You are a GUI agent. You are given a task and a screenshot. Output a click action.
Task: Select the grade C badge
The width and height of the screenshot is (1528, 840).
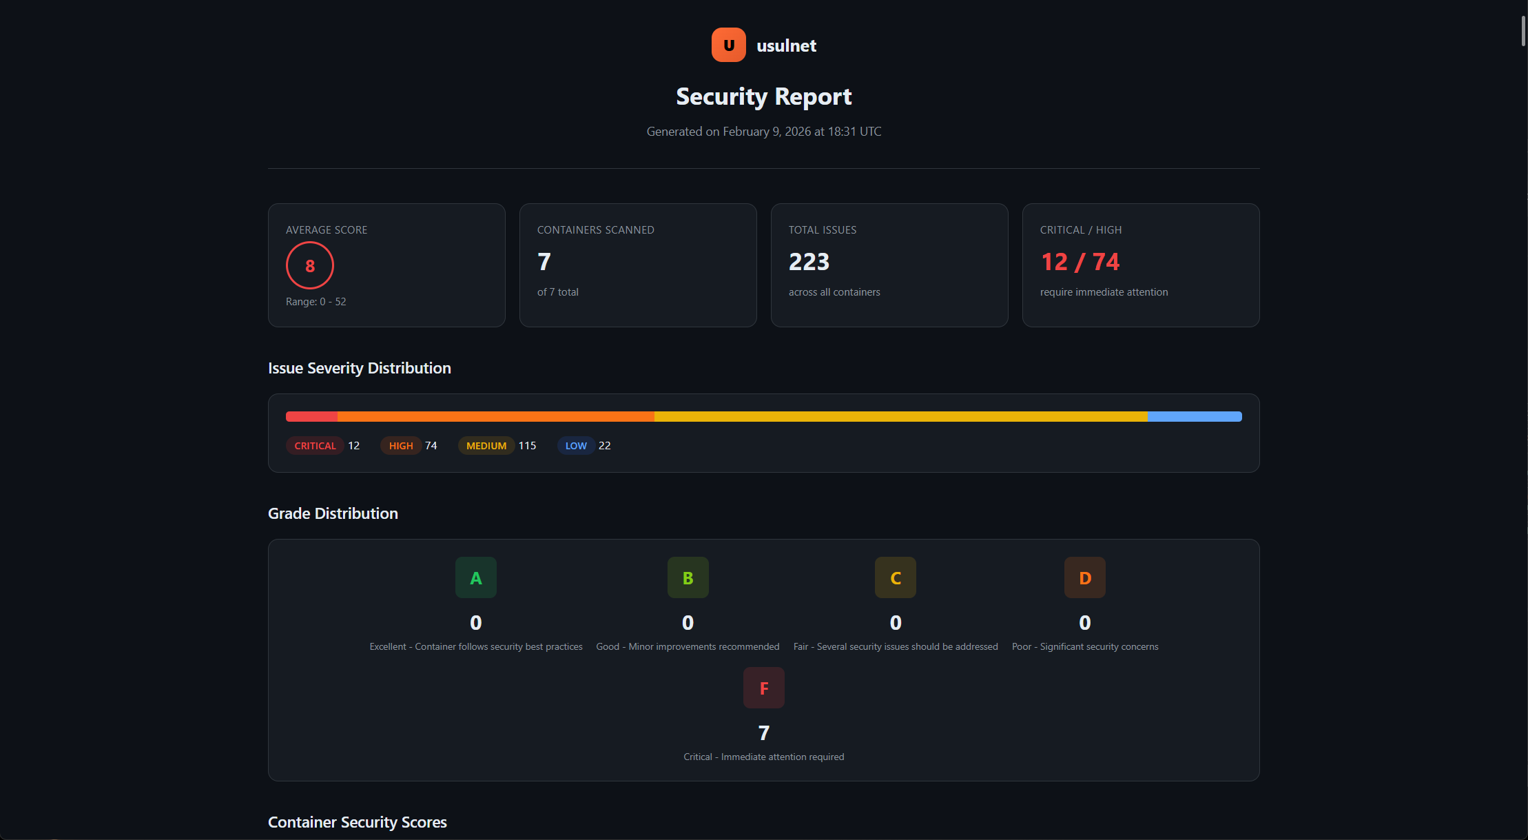pos(895,577)
